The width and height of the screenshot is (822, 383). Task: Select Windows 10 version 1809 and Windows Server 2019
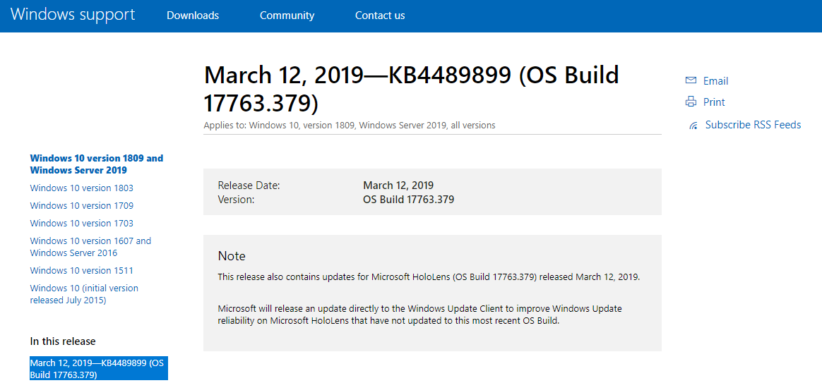[x=97, y=164]
